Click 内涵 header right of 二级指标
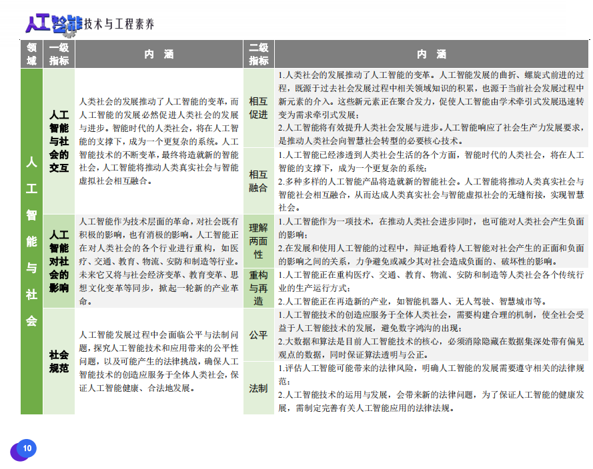593x469 pixels. click(432, 54)
